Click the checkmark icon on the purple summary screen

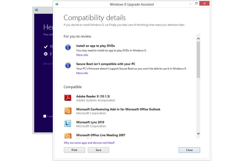click(45, 46)
